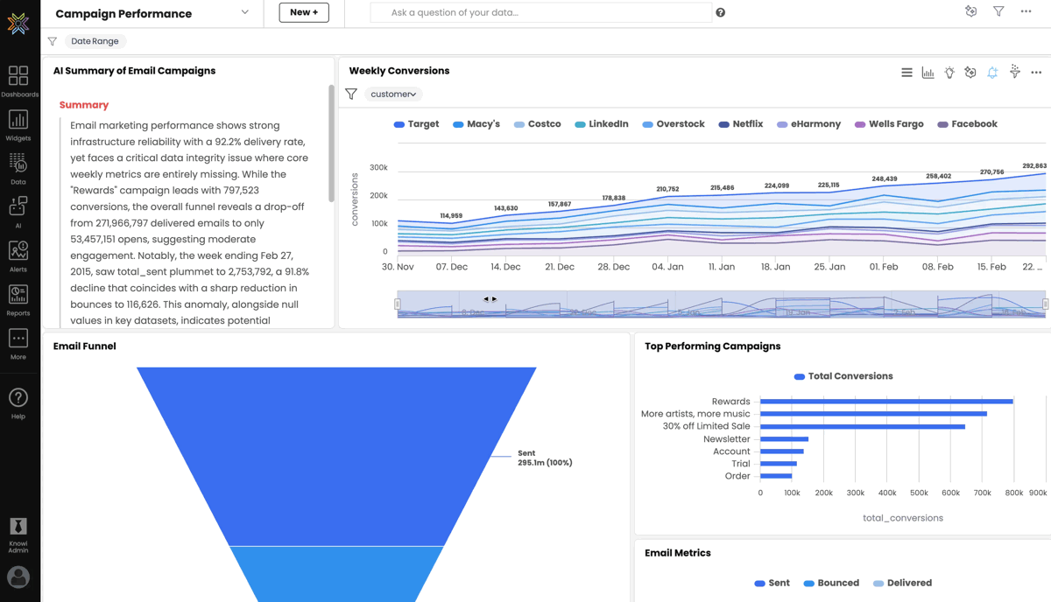Screen dimensions: 1051x602
Task: Click the help question mark beside search
Action: 721,12
